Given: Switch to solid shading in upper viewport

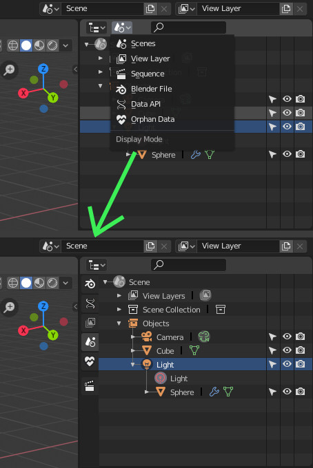Looking at the screenshot, I should [x=26, y=45].
